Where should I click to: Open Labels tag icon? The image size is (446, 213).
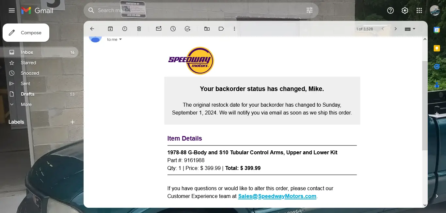221,29
